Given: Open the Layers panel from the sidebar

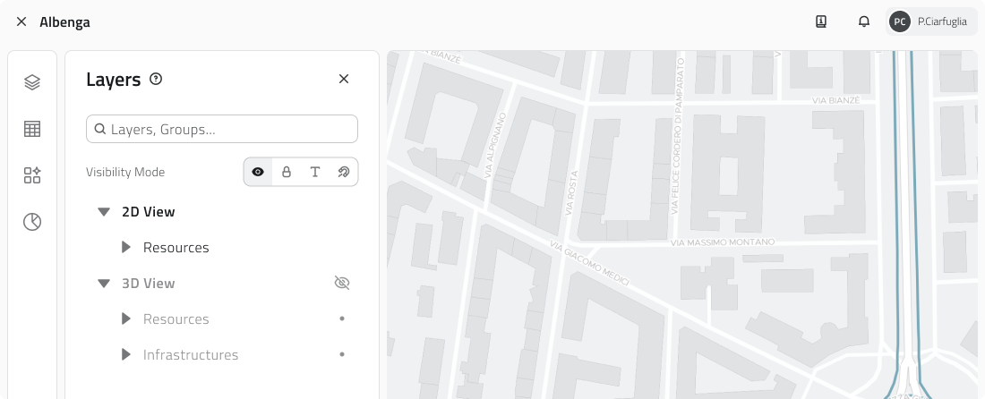Looking at the screenshot, I should [x=32, y=82].
